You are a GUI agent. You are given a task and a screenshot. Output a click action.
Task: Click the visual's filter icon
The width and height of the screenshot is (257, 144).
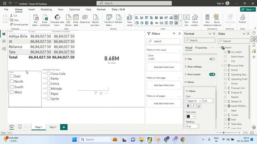(96, 93)
